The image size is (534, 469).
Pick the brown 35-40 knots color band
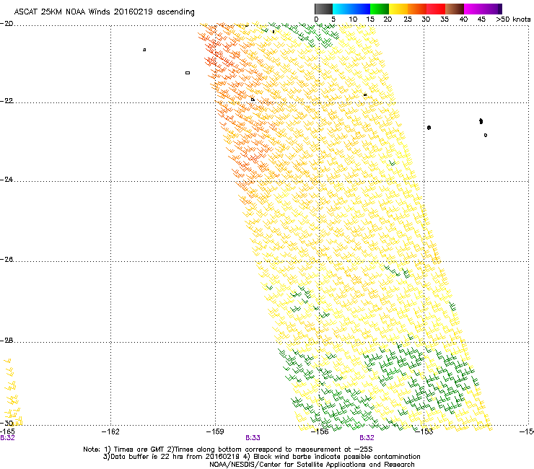coord(455,9)
